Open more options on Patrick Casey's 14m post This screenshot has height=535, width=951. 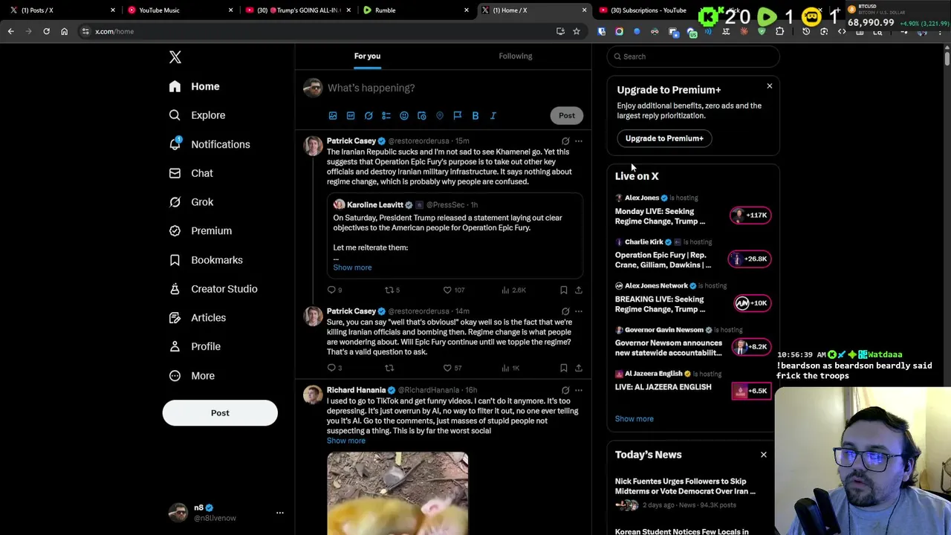pyautogui.click(x=579, y=311)
